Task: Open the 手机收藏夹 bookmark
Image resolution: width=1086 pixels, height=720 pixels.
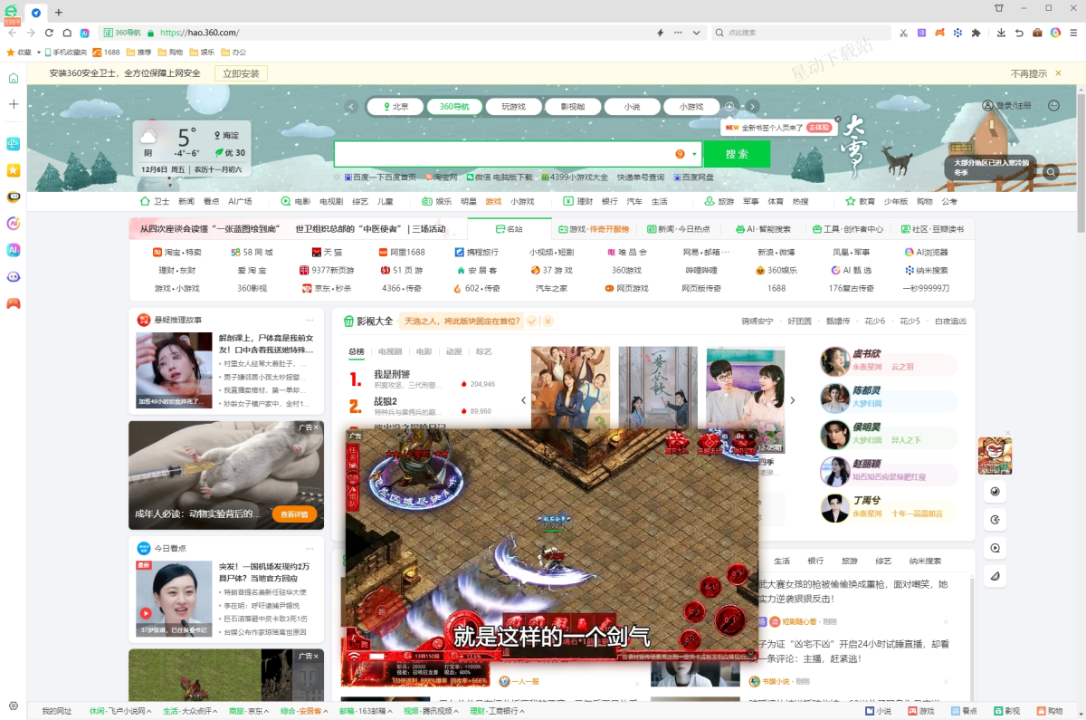Action: tap(66, 53)
